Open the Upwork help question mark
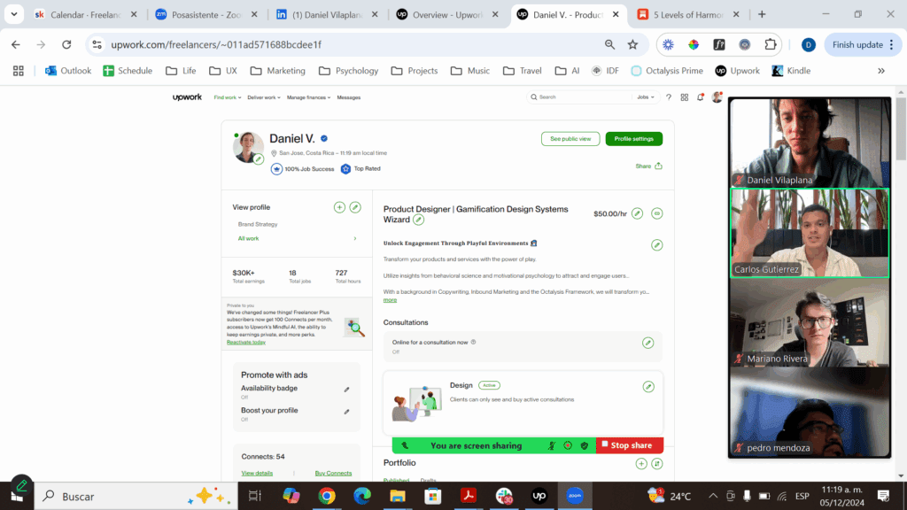907x510 pixels. coord(669,97)
